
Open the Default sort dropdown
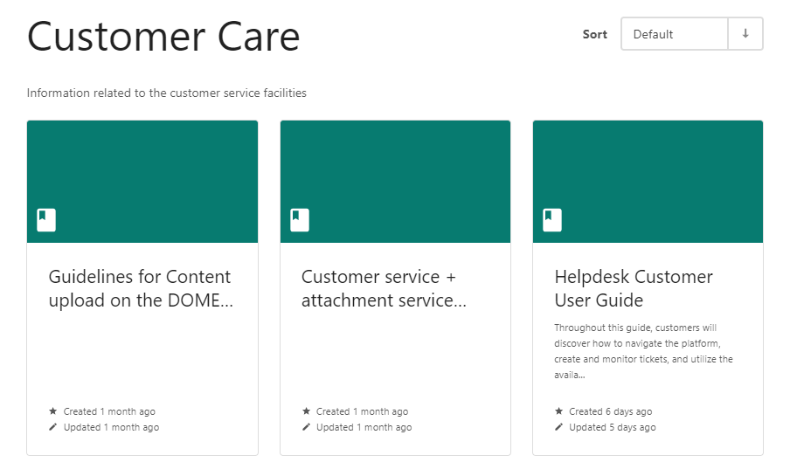click(674, 34)
